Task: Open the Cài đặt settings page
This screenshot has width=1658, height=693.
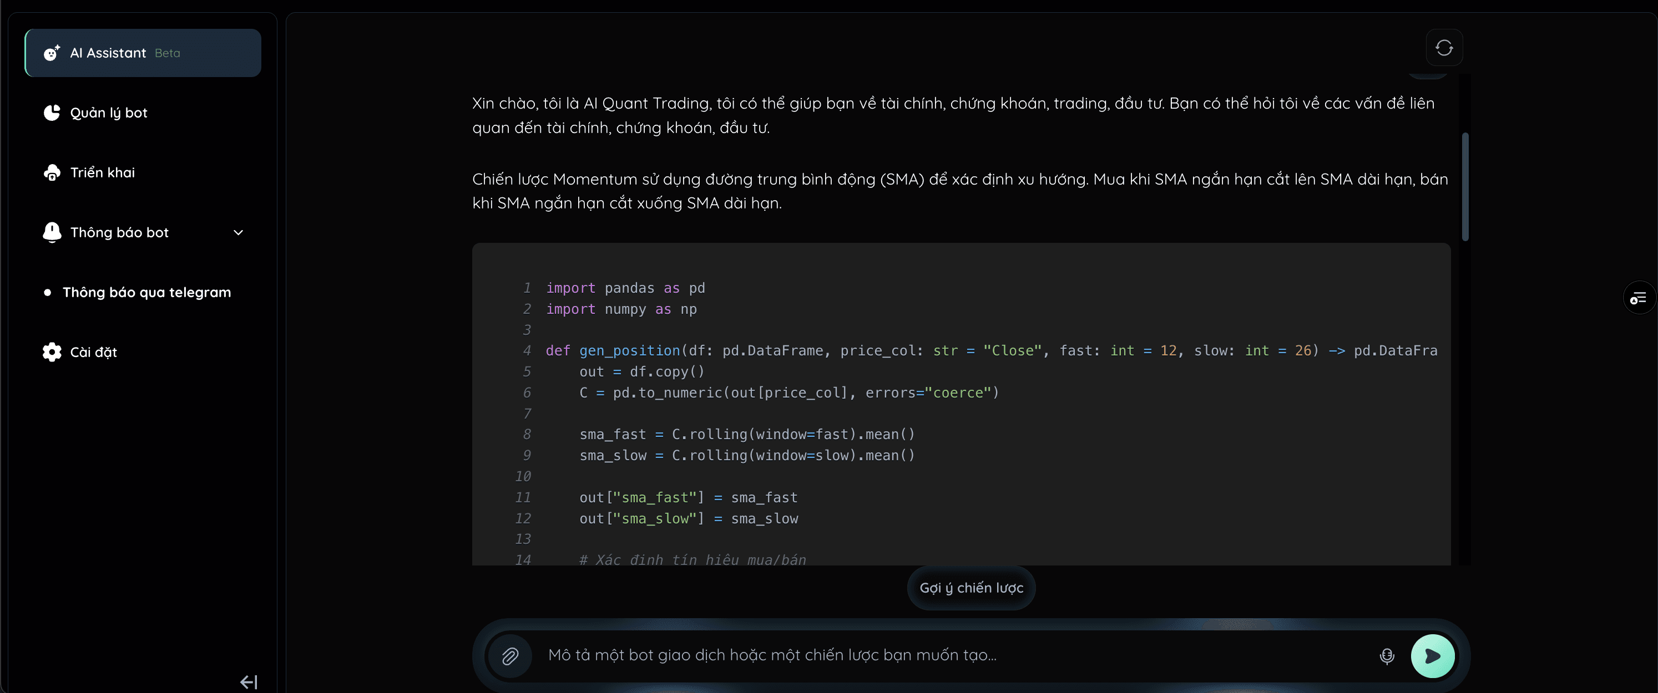Action: (93, 351)
